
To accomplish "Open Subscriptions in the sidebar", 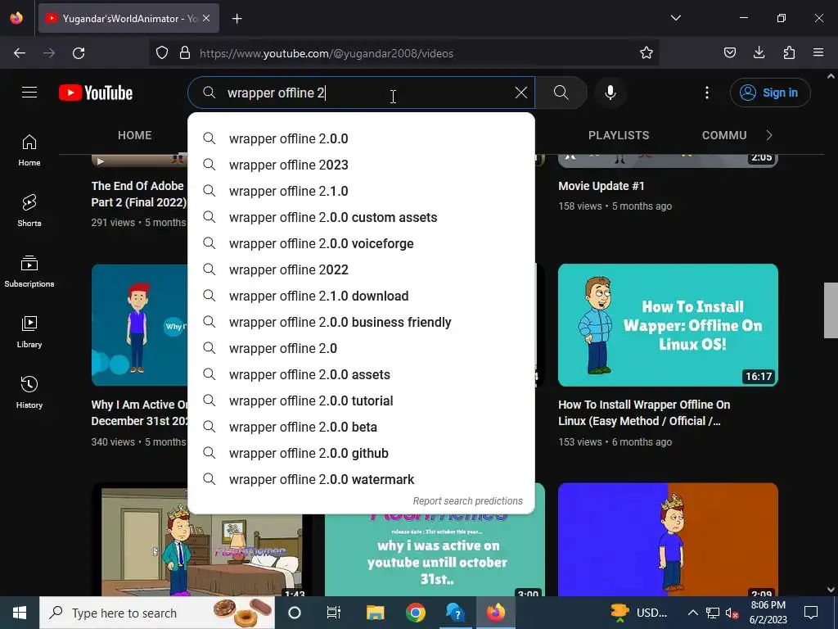I will [29, 271].
